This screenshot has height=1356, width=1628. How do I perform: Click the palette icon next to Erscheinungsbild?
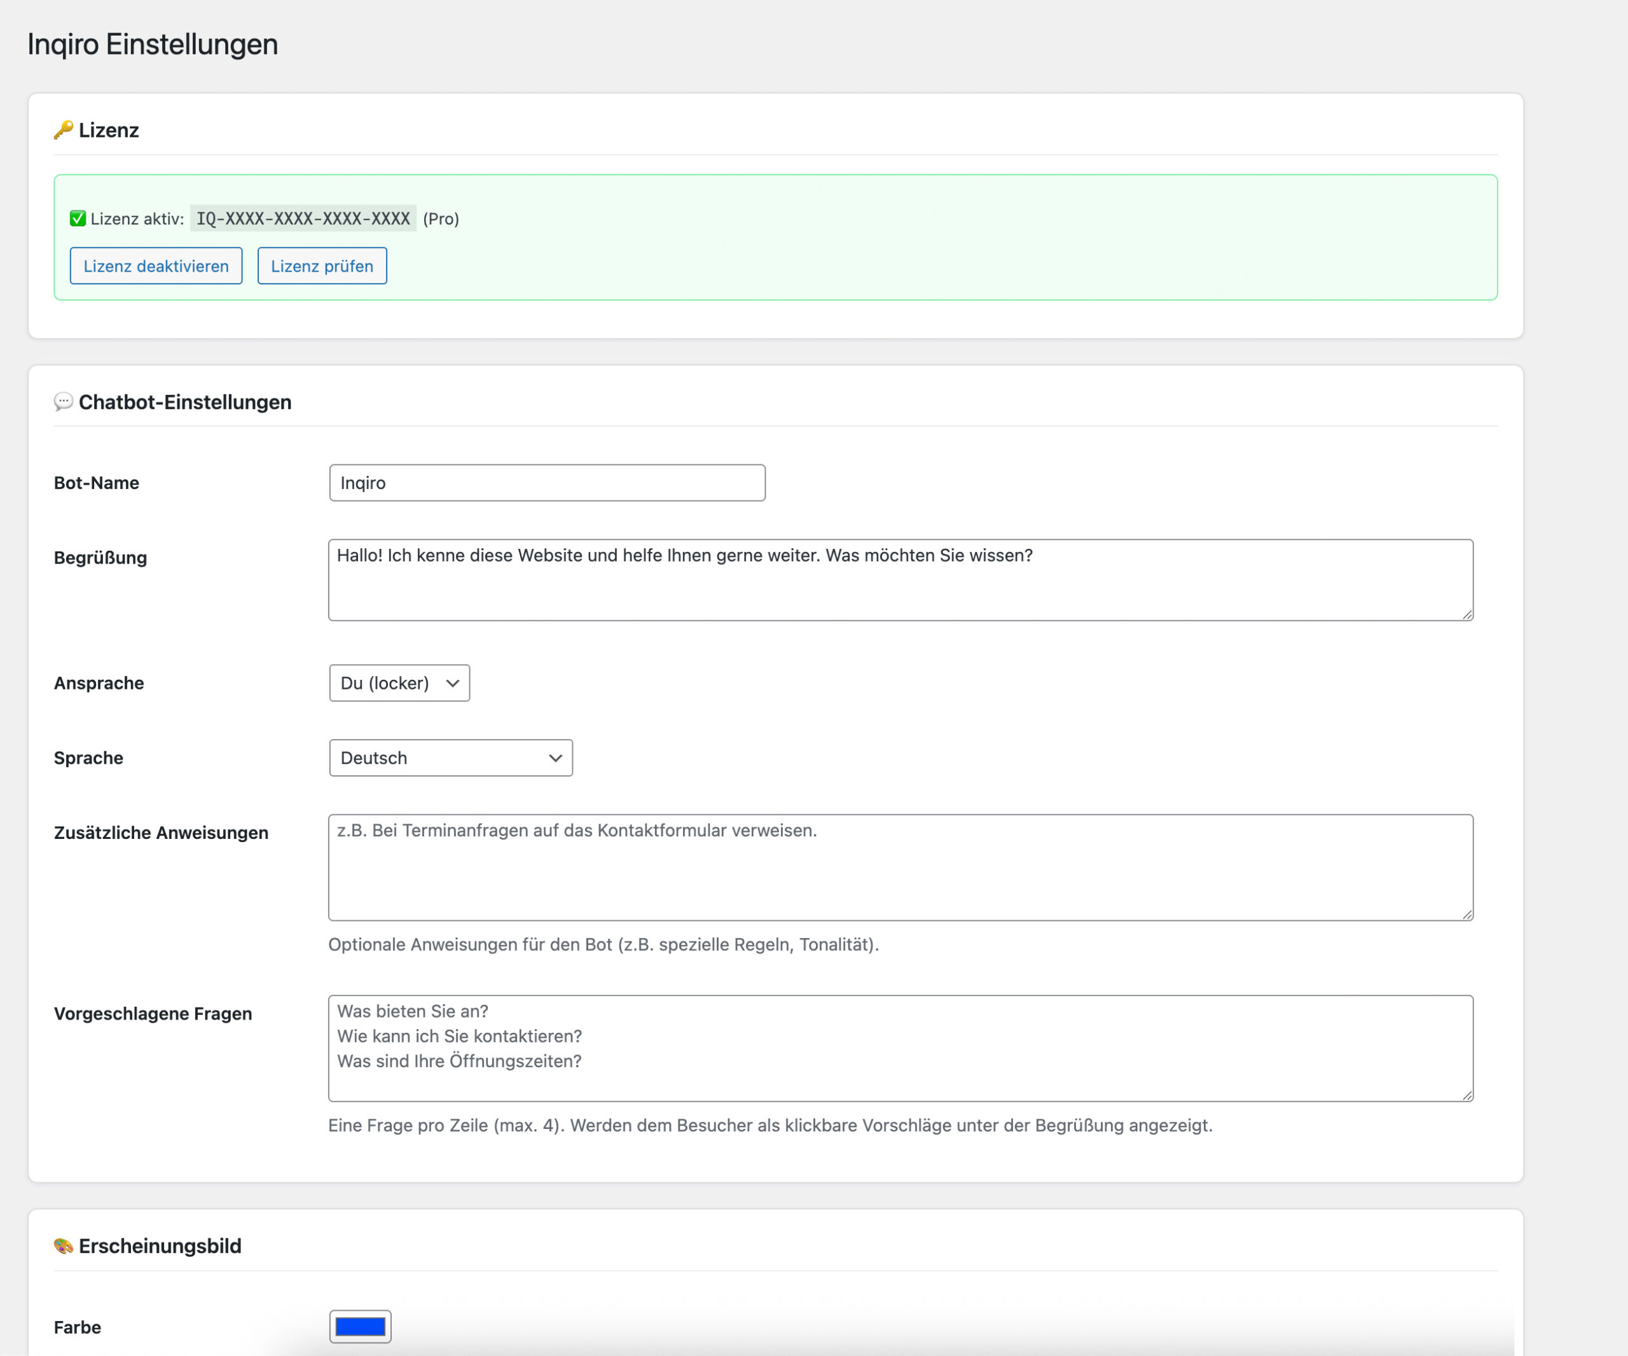(x=63, y=1246)
